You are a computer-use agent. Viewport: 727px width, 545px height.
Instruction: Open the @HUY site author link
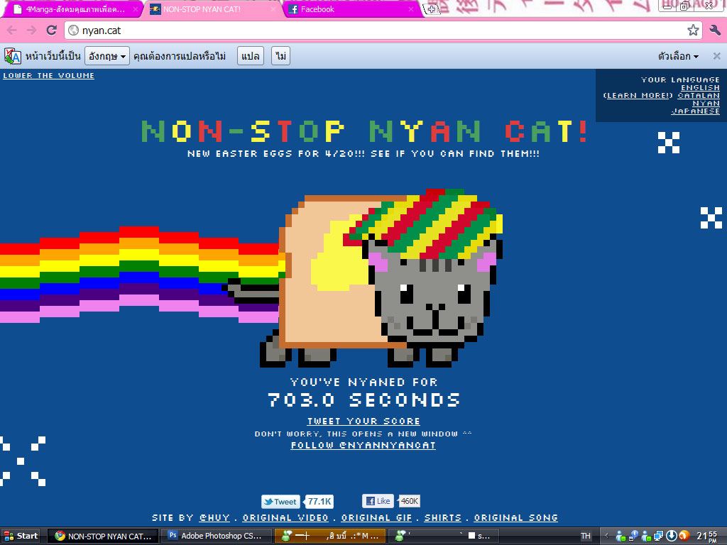pyautogui.click(x=214, y=517)
